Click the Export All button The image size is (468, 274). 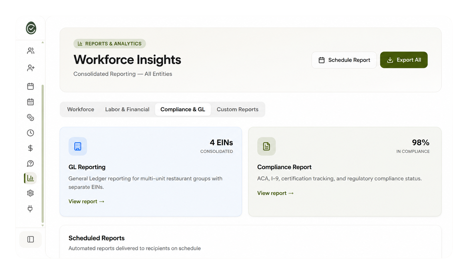pyautogui.click(x=404, y=60)
